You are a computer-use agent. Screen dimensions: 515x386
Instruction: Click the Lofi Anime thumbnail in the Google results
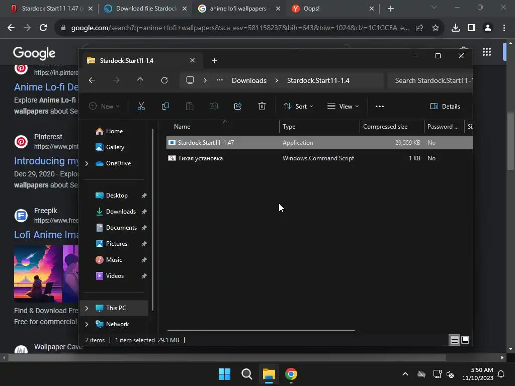tap(46, 274)
